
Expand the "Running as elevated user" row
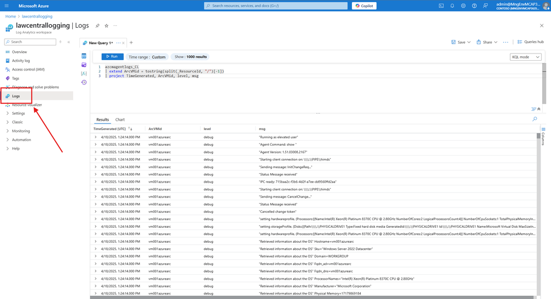tap(95, 137)
